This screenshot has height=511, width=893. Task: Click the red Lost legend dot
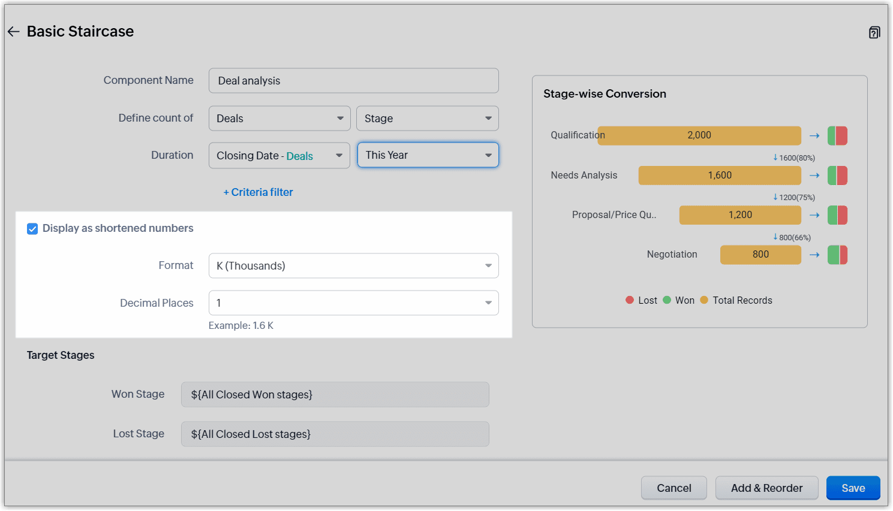coord(630,300)
